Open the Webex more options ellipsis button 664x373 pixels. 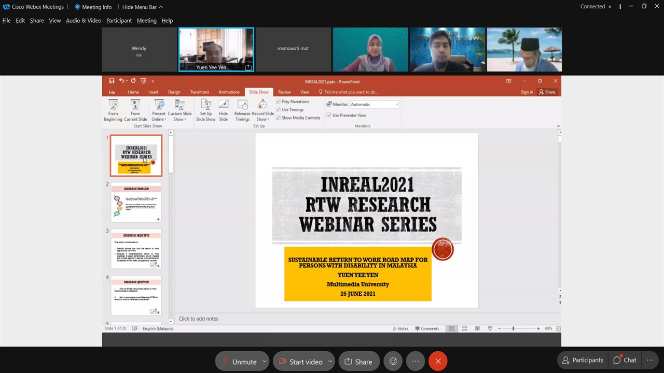tap(416, 361)
